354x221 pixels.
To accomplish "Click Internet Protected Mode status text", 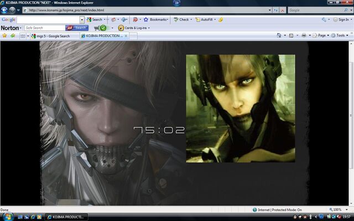I will (280, 210).
